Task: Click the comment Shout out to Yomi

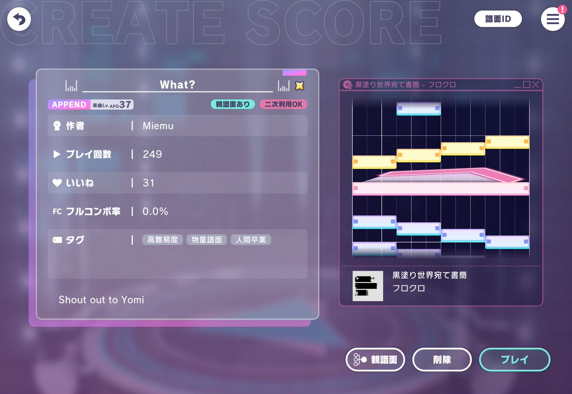Action: (x=101, y=300)
